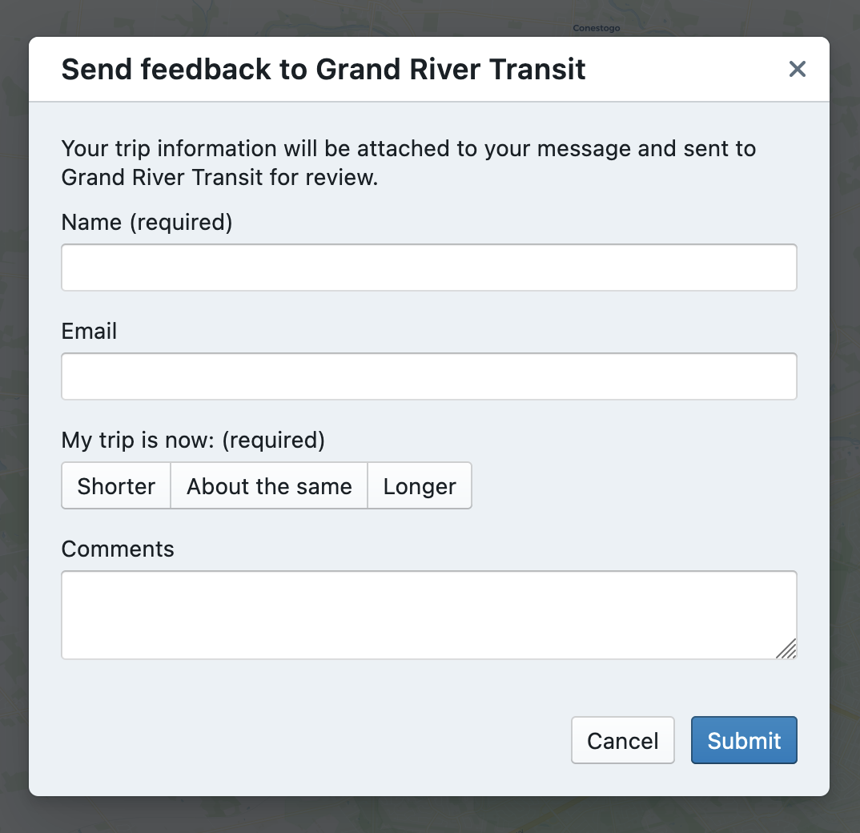
Task: Click the "My trip is now" label
Action: pos(193,440)
